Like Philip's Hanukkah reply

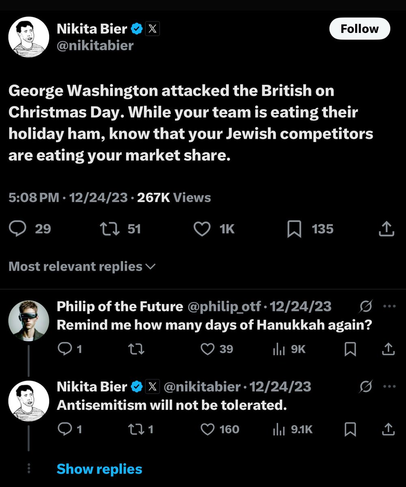coord(208,349)
